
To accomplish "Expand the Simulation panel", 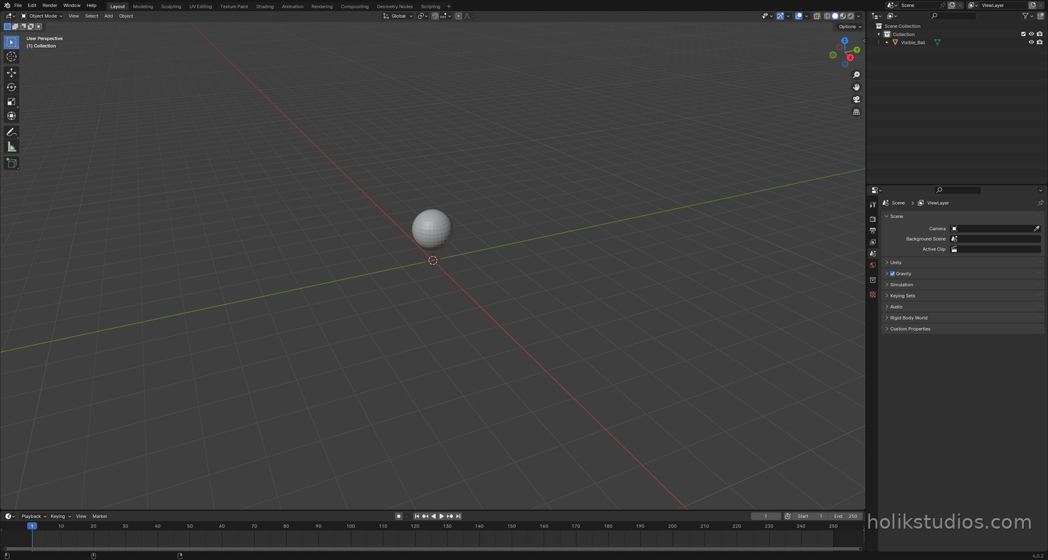I will 962,285.
